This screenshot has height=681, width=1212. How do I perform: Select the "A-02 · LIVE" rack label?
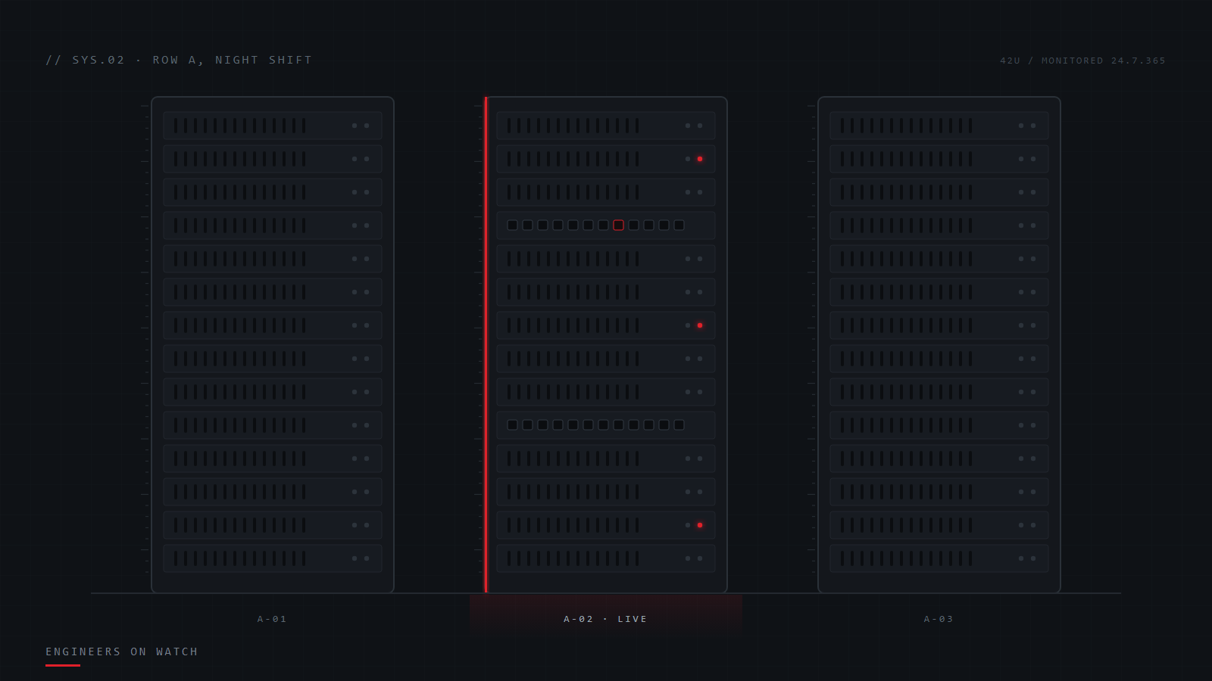pyautogui.click(x=605, y=619)
